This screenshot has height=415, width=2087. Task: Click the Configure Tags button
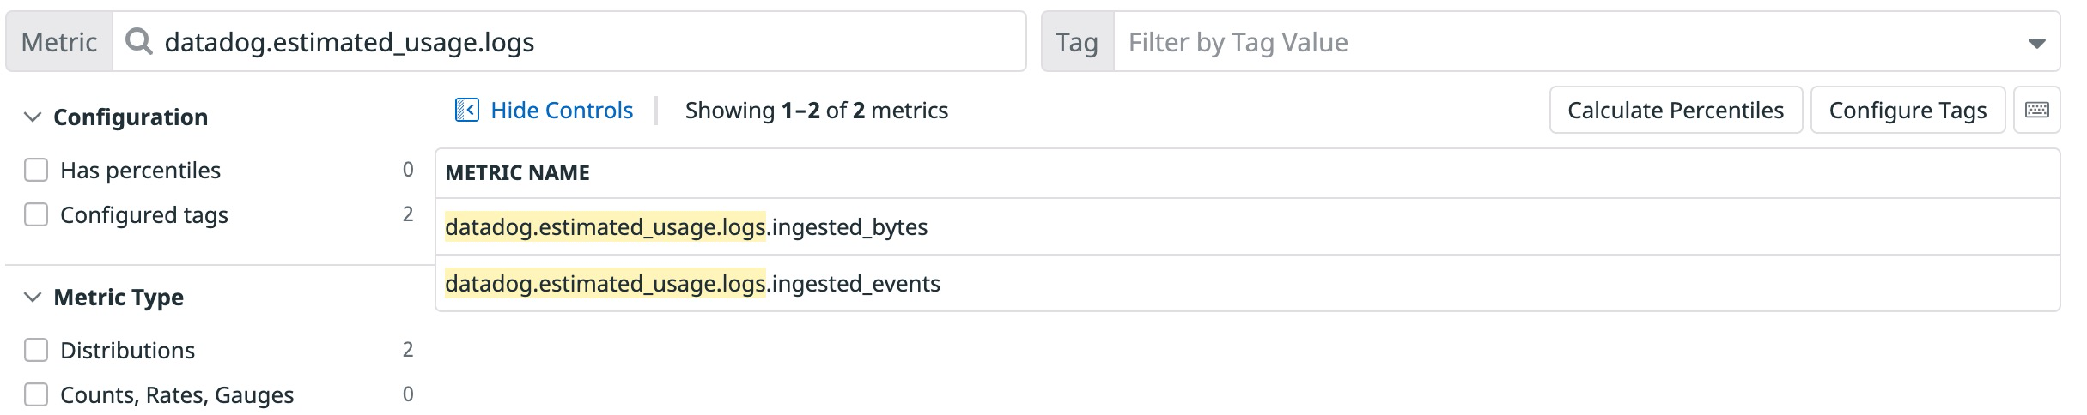coord(1908,110)
